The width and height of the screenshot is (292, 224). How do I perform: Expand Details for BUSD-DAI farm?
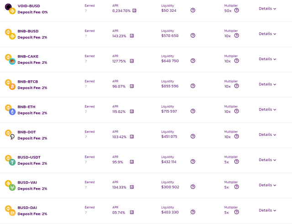click(267, 210)
